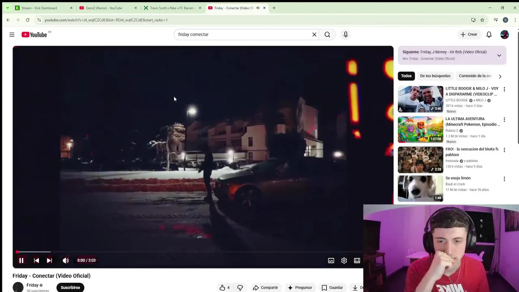Switch to Gemi2 (Remix) YouTube tab

pos(104,8)
